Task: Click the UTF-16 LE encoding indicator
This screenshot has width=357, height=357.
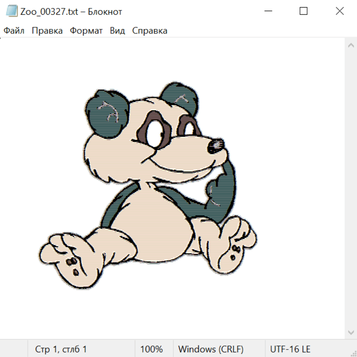Action: pos(290,349)
